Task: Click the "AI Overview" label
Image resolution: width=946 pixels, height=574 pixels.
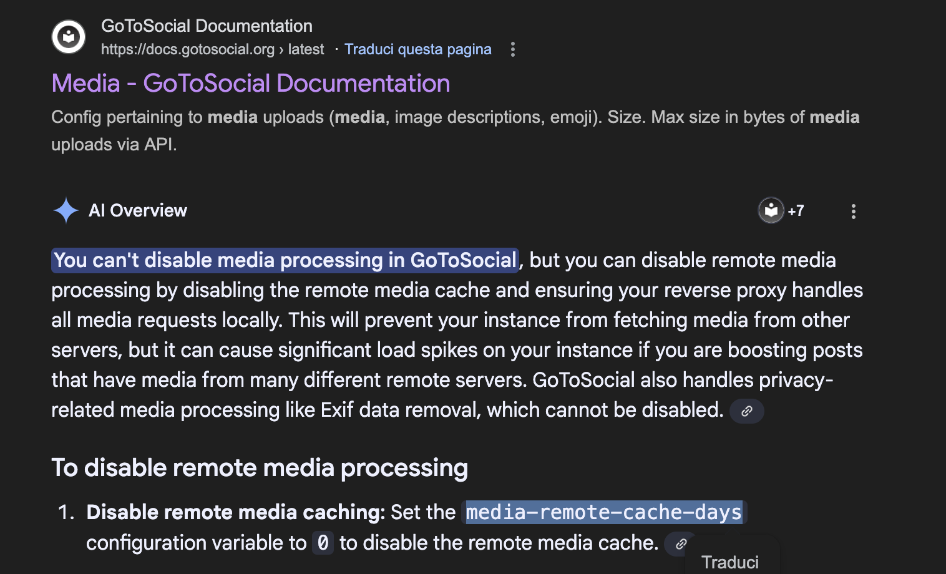Action: point(138,211)
